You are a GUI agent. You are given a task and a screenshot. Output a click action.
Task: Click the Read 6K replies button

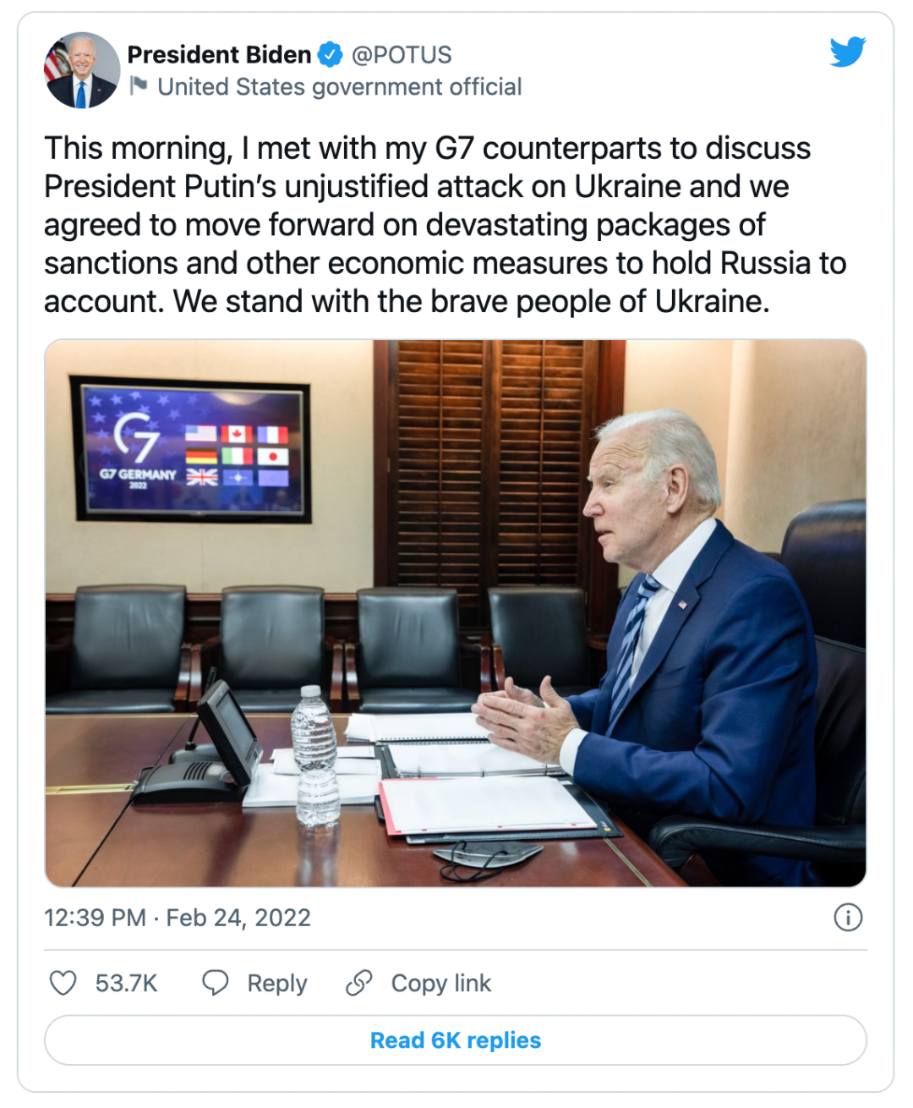(x=456, y=1040)
